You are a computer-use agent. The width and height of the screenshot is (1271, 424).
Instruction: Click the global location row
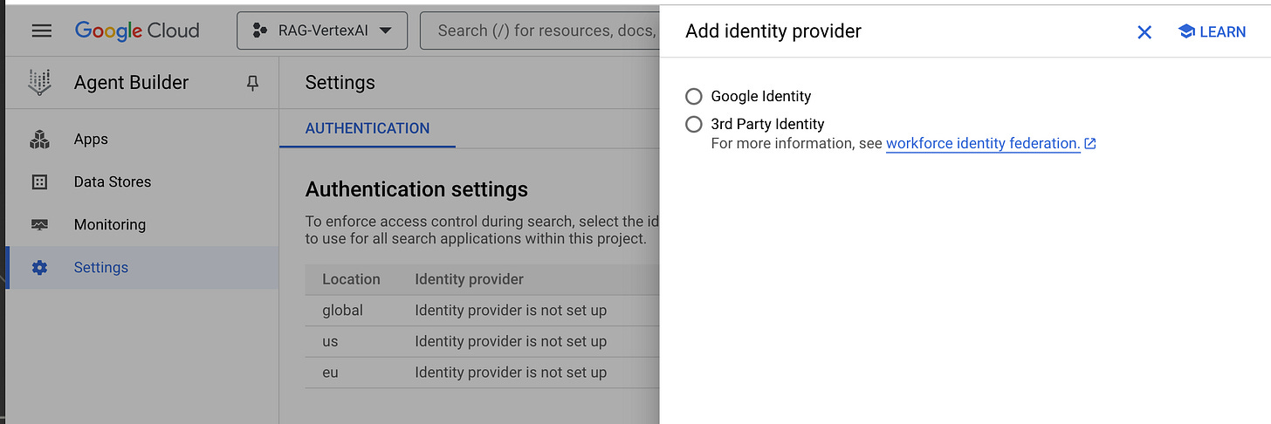(481, 310)
